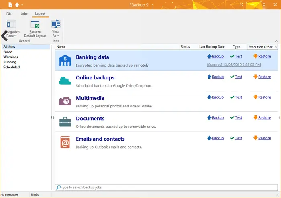This screenshot has height=198, width=281.
Task: Click the Online backups cloud icon
Action: coord(65,81)
